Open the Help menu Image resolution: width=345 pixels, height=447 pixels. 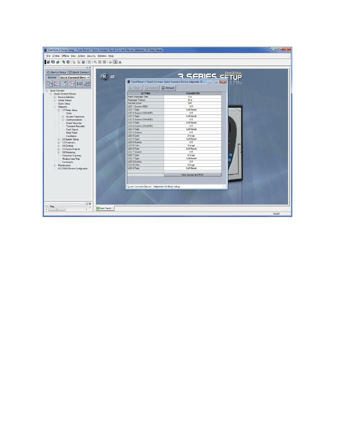111,56
